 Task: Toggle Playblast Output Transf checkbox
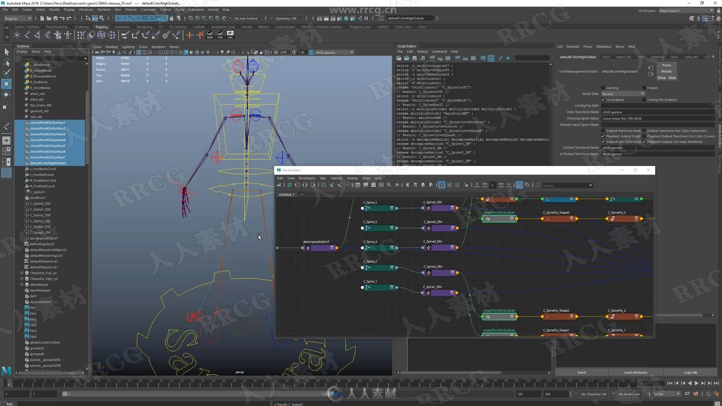point(603,136)
